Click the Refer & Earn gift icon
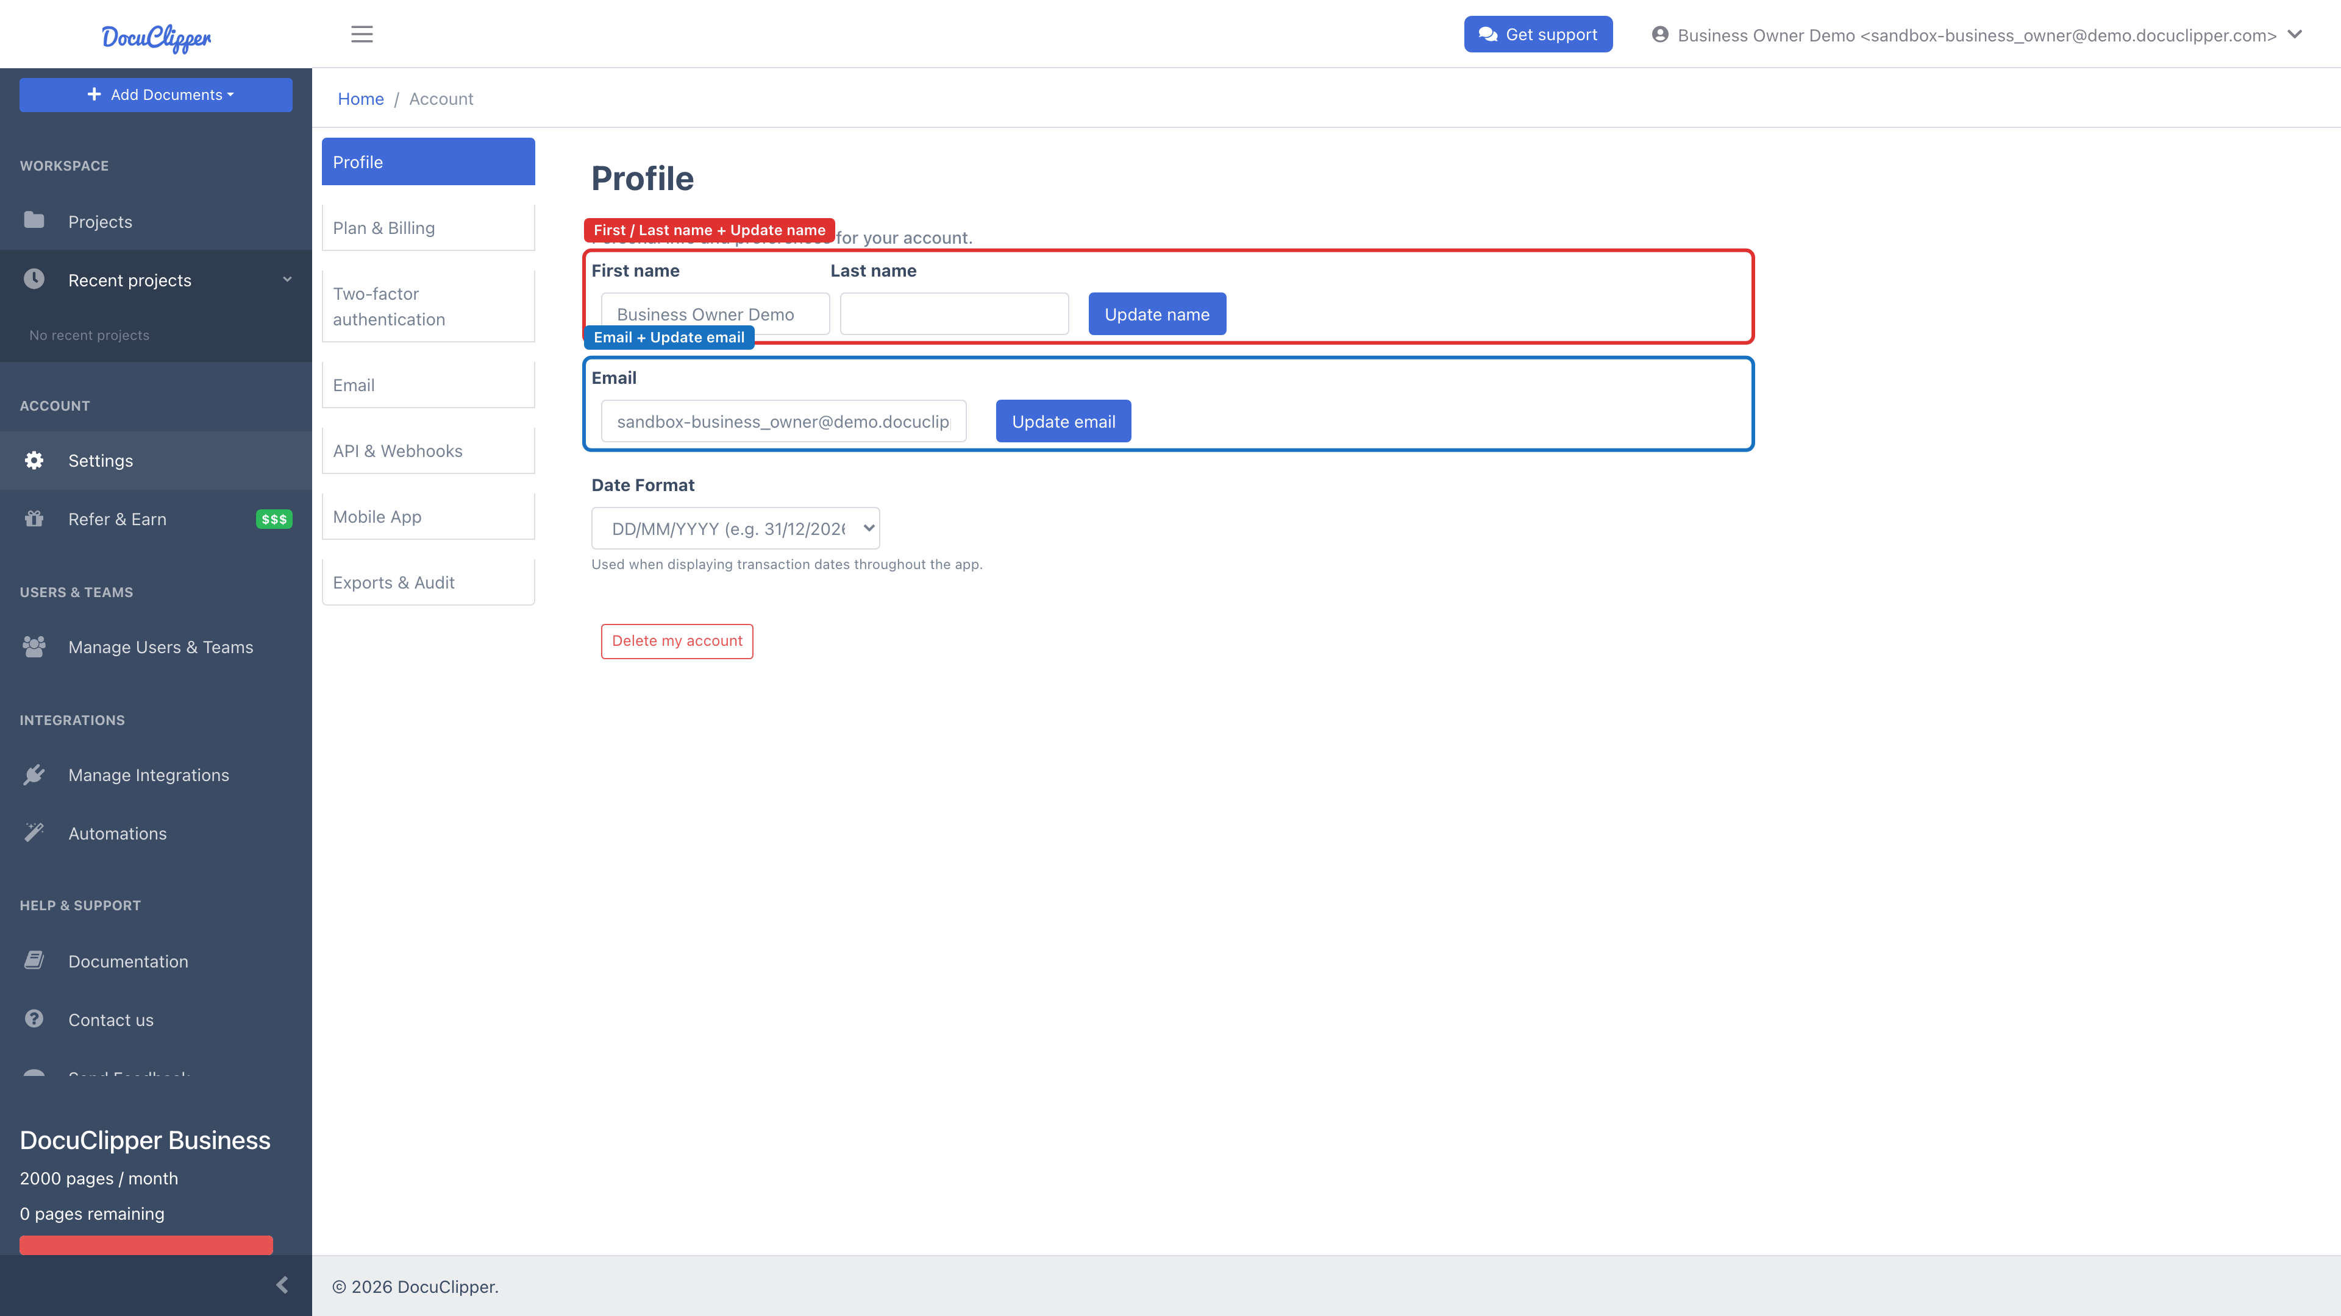This screenshot has width=2341, height=1316. (34, 518)
